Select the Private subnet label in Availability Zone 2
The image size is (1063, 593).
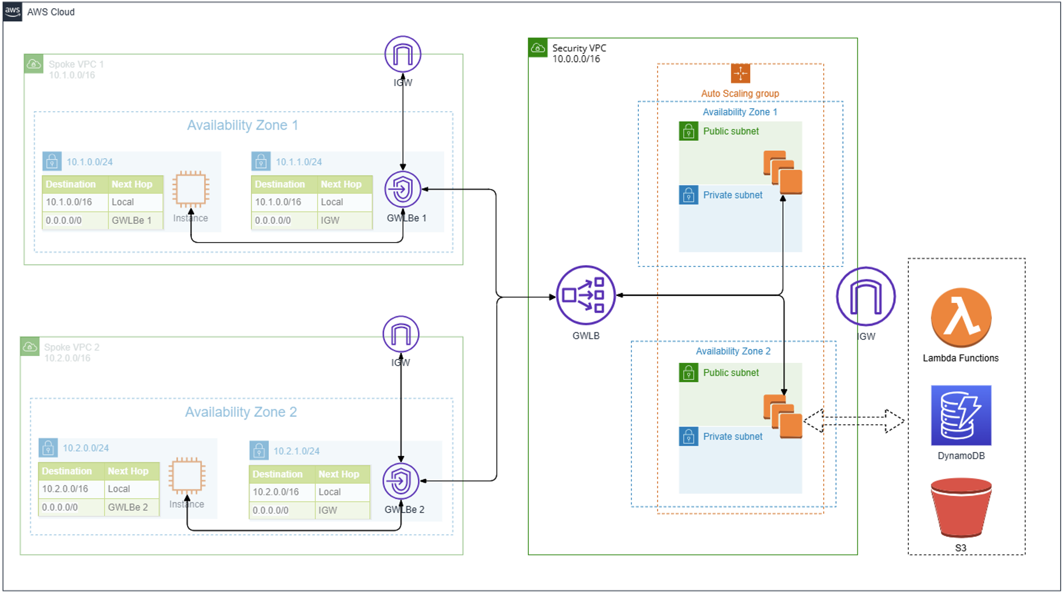tap(732, 436)
